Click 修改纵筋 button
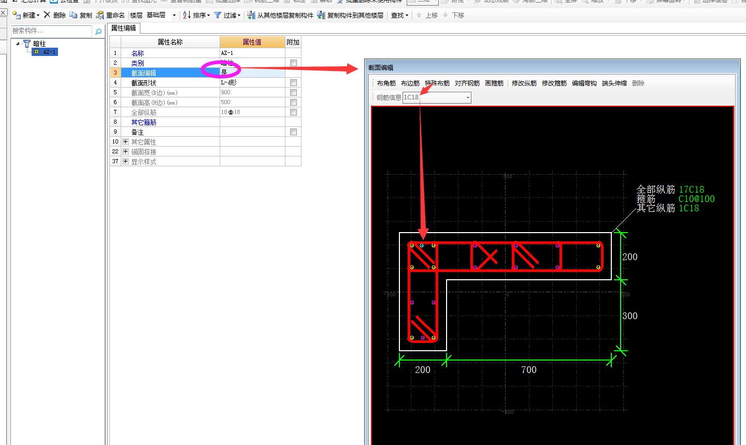The height and width of the screenshot is (445, 746). [524, 83]
